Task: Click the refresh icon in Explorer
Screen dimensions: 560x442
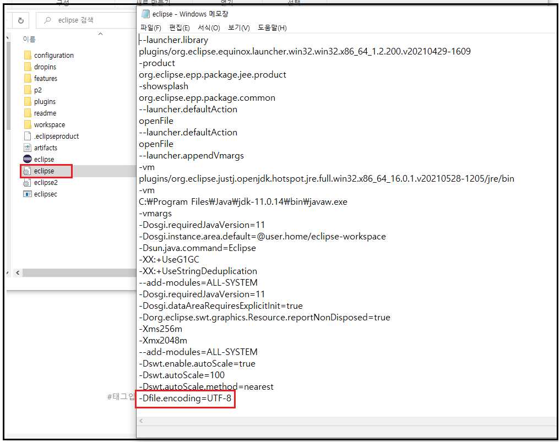Action: (21, 20)
